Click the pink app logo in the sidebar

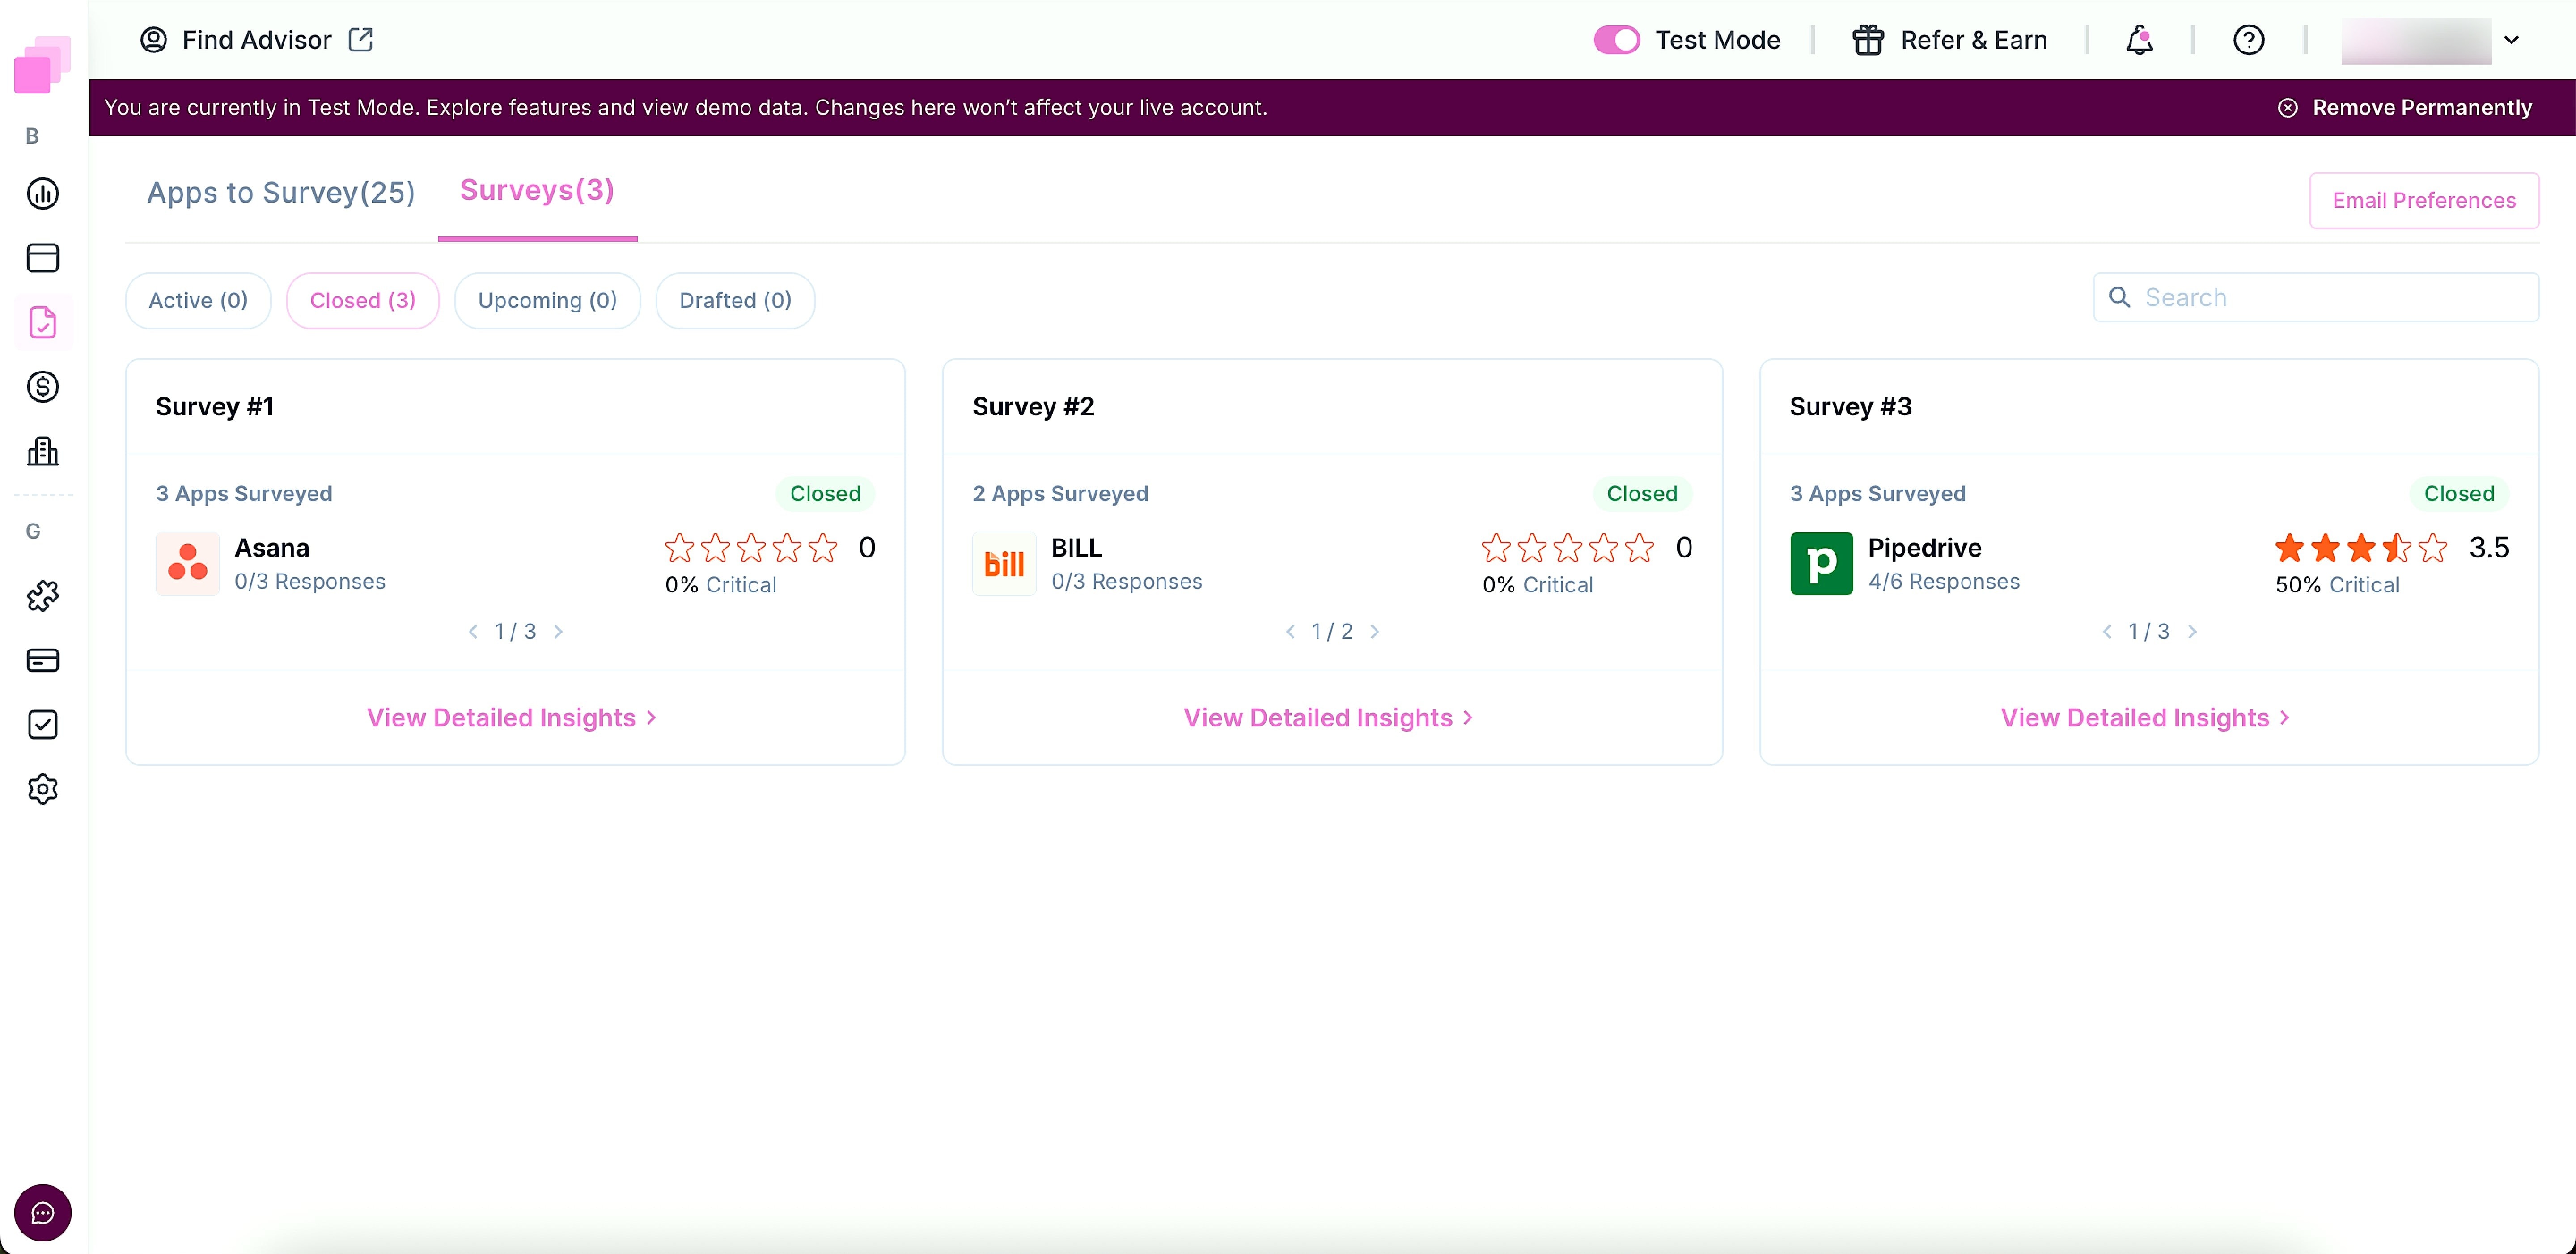[42, 65]
